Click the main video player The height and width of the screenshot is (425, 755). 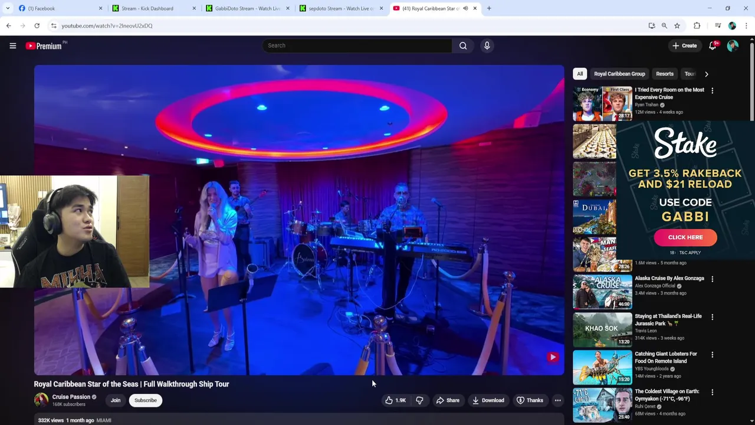(299, 220)
